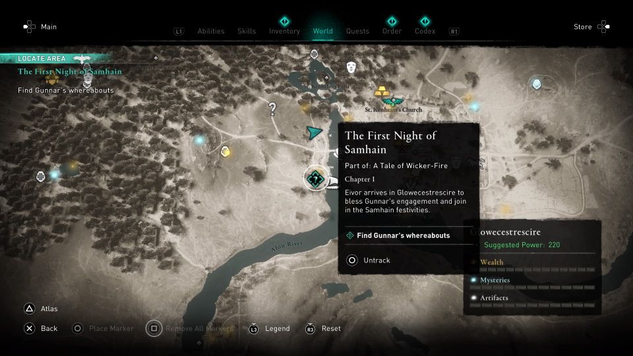The image size is (633, 356).
Task: Click the St. Kenhelm's Church sync point eagle
Action: [393, 101]
